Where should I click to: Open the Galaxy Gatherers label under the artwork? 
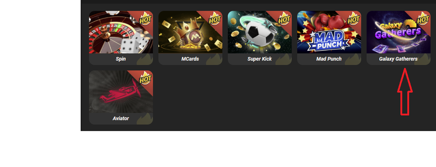pos(399,59)
